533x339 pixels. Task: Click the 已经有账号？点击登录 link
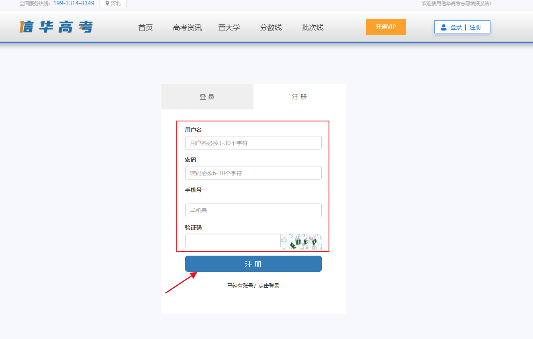tap(253, 286)
